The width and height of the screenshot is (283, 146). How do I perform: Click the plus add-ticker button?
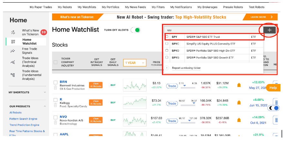[x=269, y=30]
